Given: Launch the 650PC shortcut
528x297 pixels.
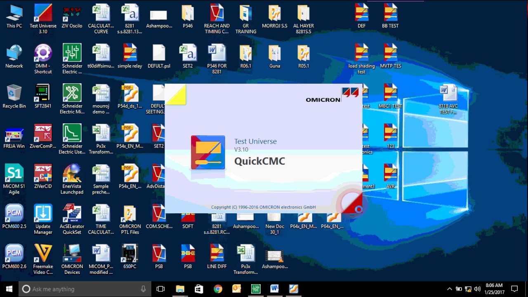Looking at the screenshot, I should tap(130, 257).
